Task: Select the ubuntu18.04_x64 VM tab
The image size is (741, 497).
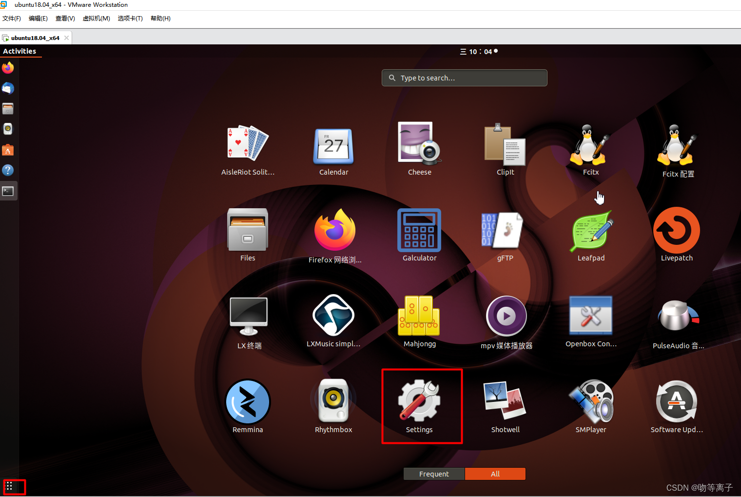Action: point(35,38)
